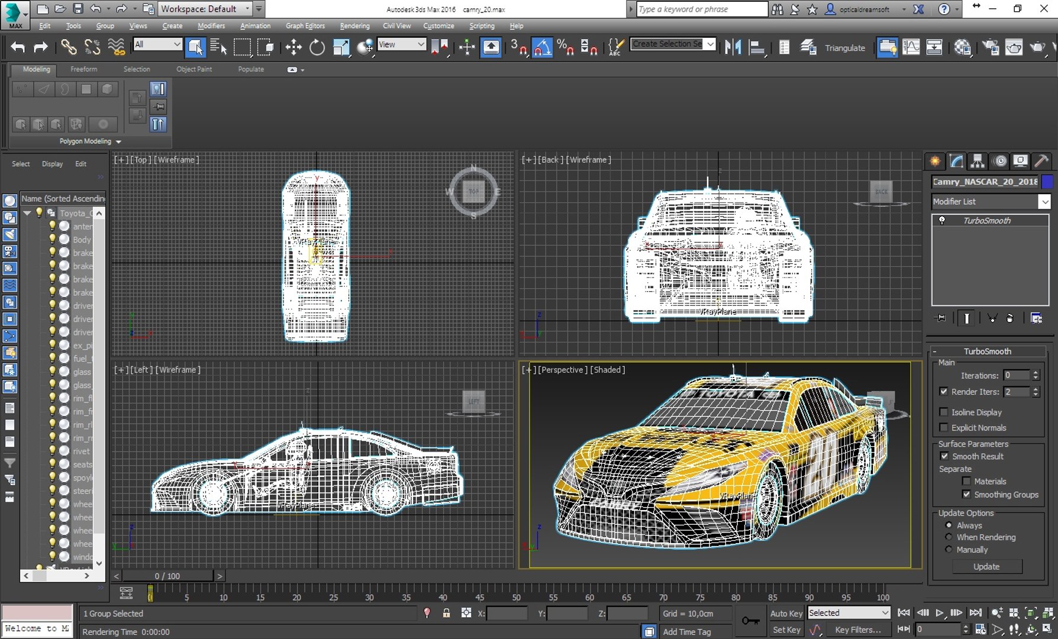Open Render Setup icon

click(x=991, y=47)
